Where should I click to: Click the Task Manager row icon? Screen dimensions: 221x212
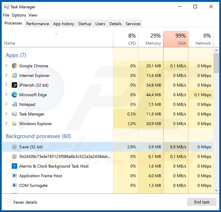[x=14, y=114]
